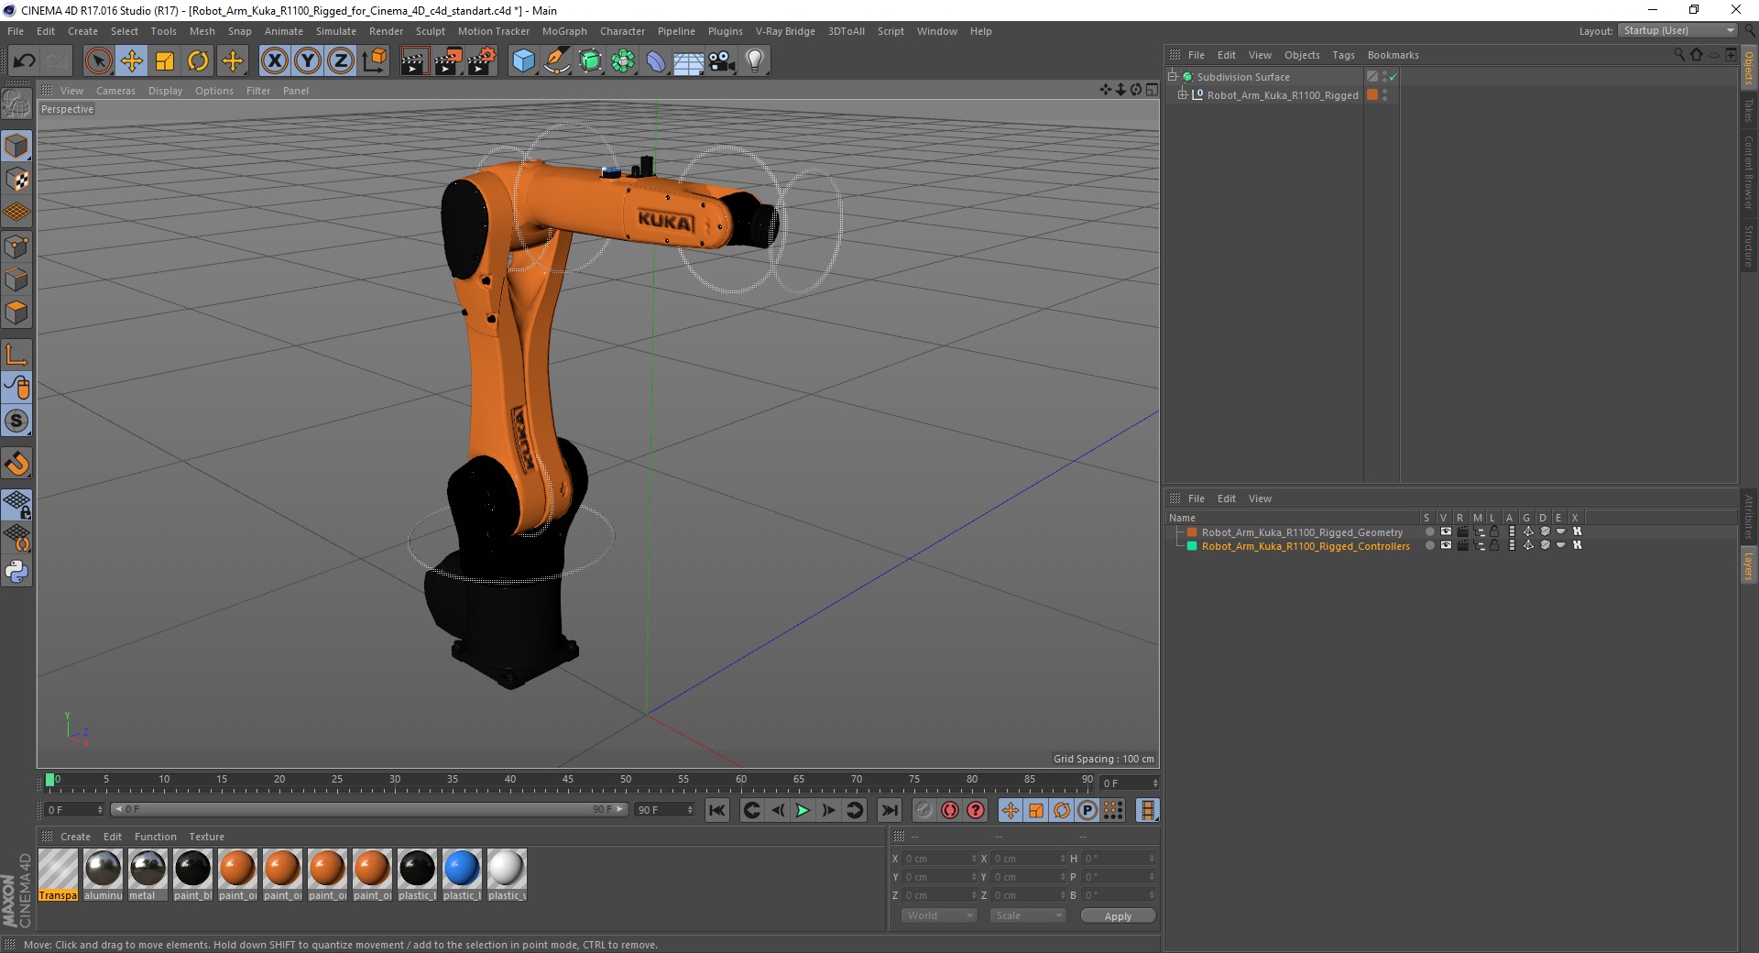Switch to Model mode cube icon
The height and width of the screenshot is (953, 1759).
coord(16,147)
